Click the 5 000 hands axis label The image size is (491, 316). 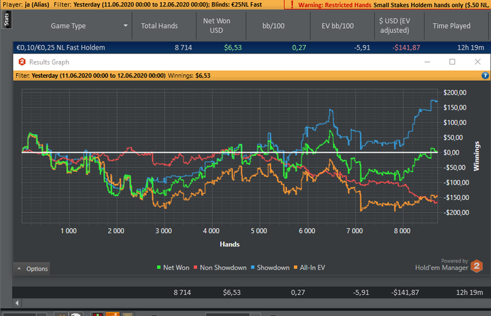pos(259,231)
